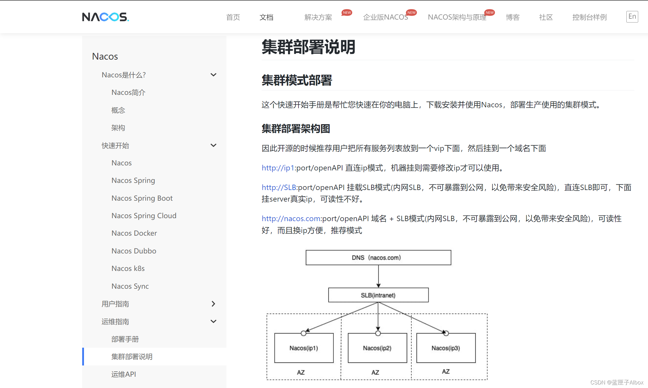Image resolution: width=648 pixels, height=388 pixels.
Task: Open NACOS架构与原理 nav item
Action: click(457, 17)
